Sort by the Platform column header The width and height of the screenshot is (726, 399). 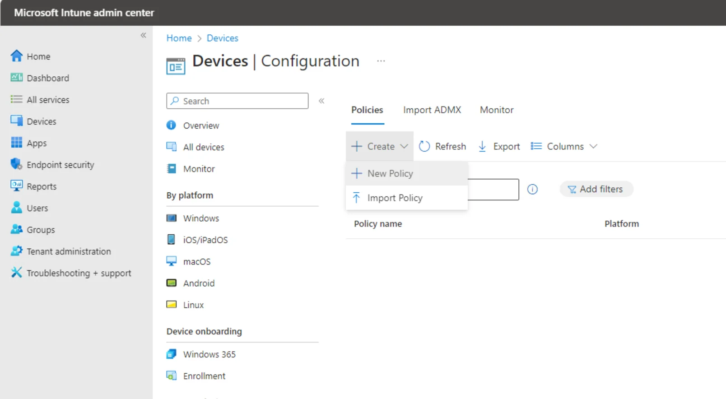tap(622, 223)
